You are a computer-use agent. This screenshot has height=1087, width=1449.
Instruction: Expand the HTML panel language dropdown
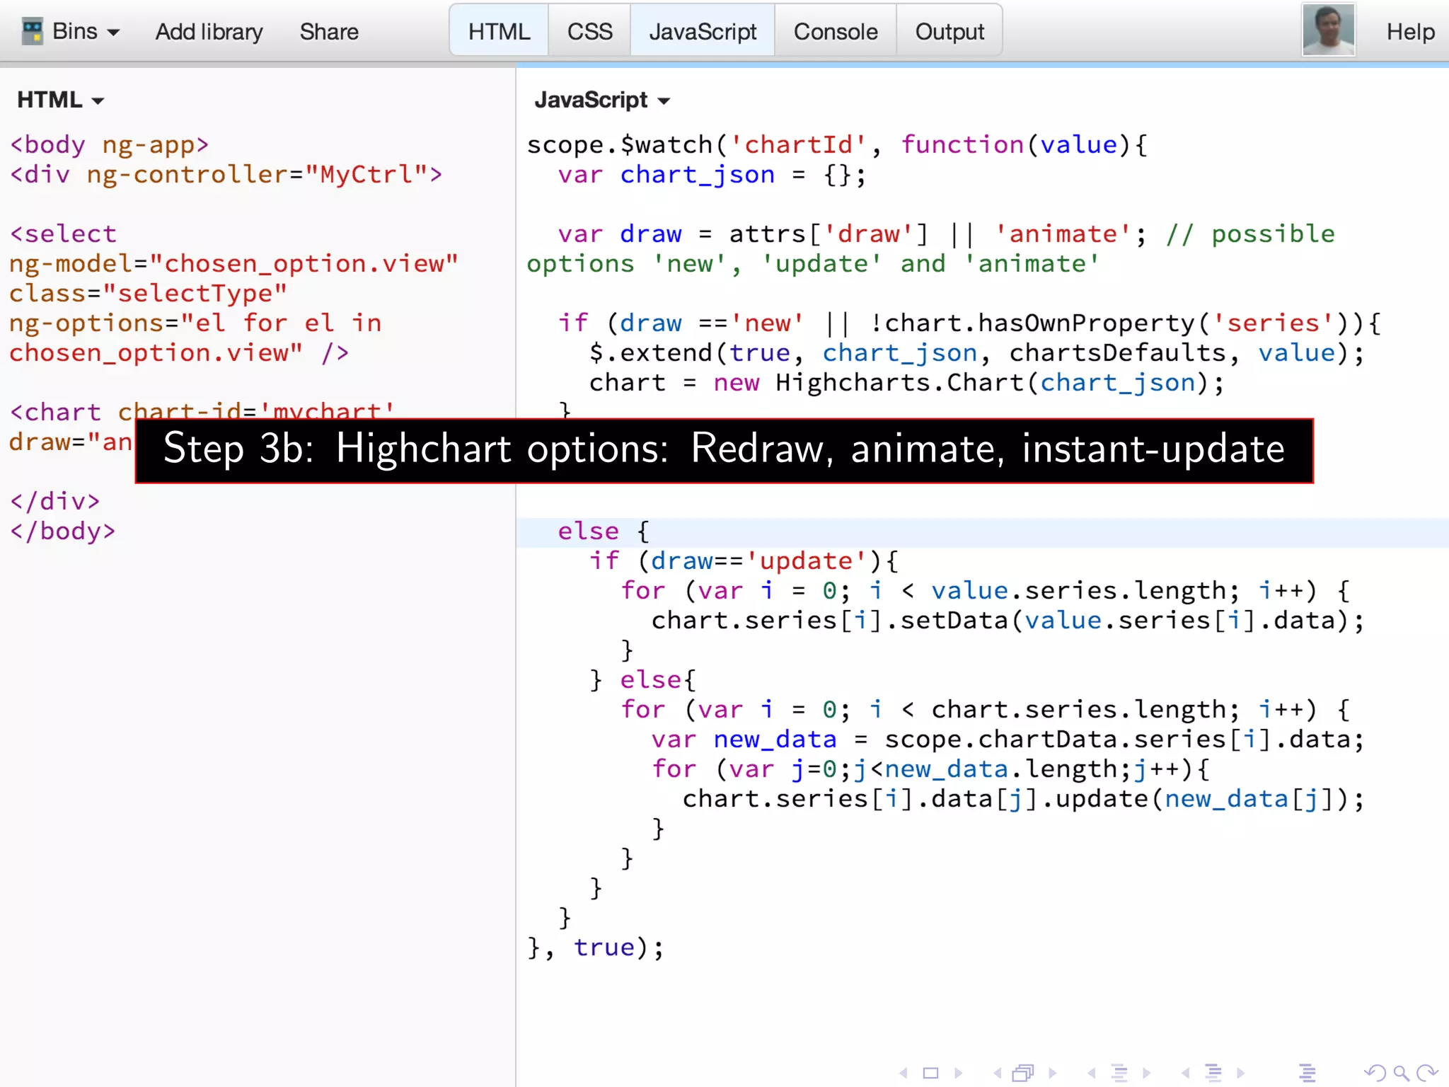60,100
